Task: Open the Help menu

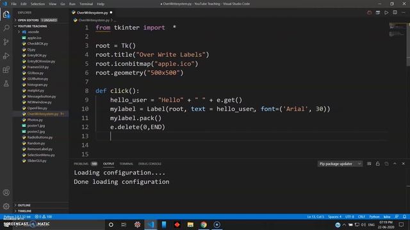Action: click(x=101, y=4)
